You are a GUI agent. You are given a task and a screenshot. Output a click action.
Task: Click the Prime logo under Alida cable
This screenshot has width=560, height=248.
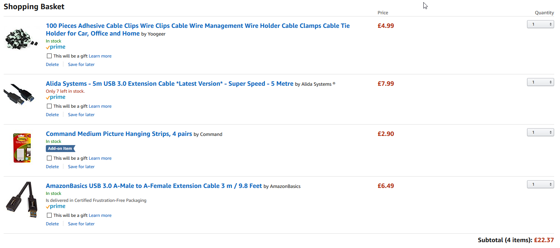pyautogui.click(x=56, y=97)
